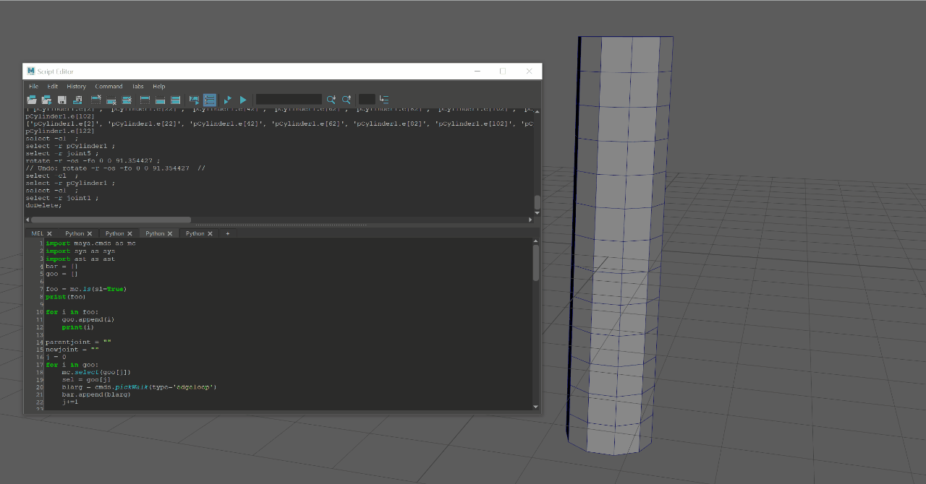
Task: Click the history line starting '// Undo: rotate'
Action: pyautogui.click(x=115, y=168)
